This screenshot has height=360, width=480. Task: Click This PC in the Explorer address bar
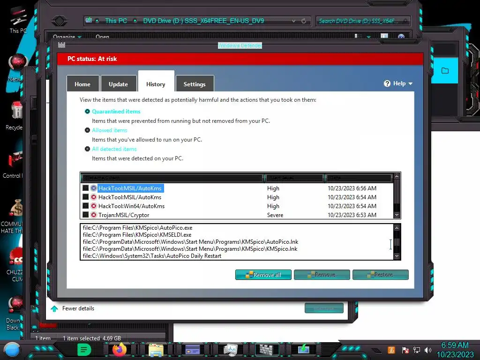tap(116, 21)
